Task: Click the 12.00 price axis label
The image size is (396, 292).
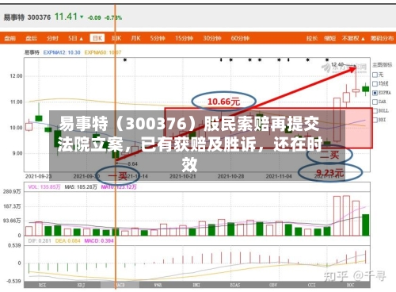Action: coord(17,76)
